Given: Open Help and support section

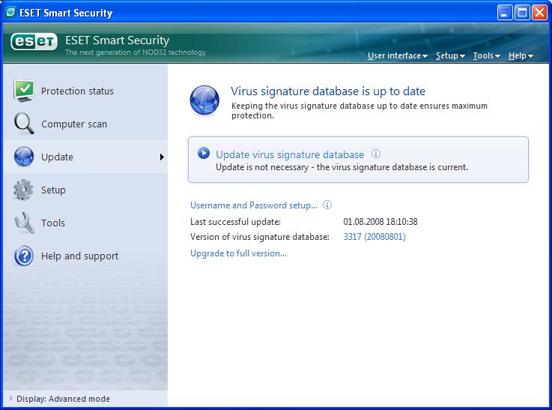Looking at the screenshot, I should 85,256.
